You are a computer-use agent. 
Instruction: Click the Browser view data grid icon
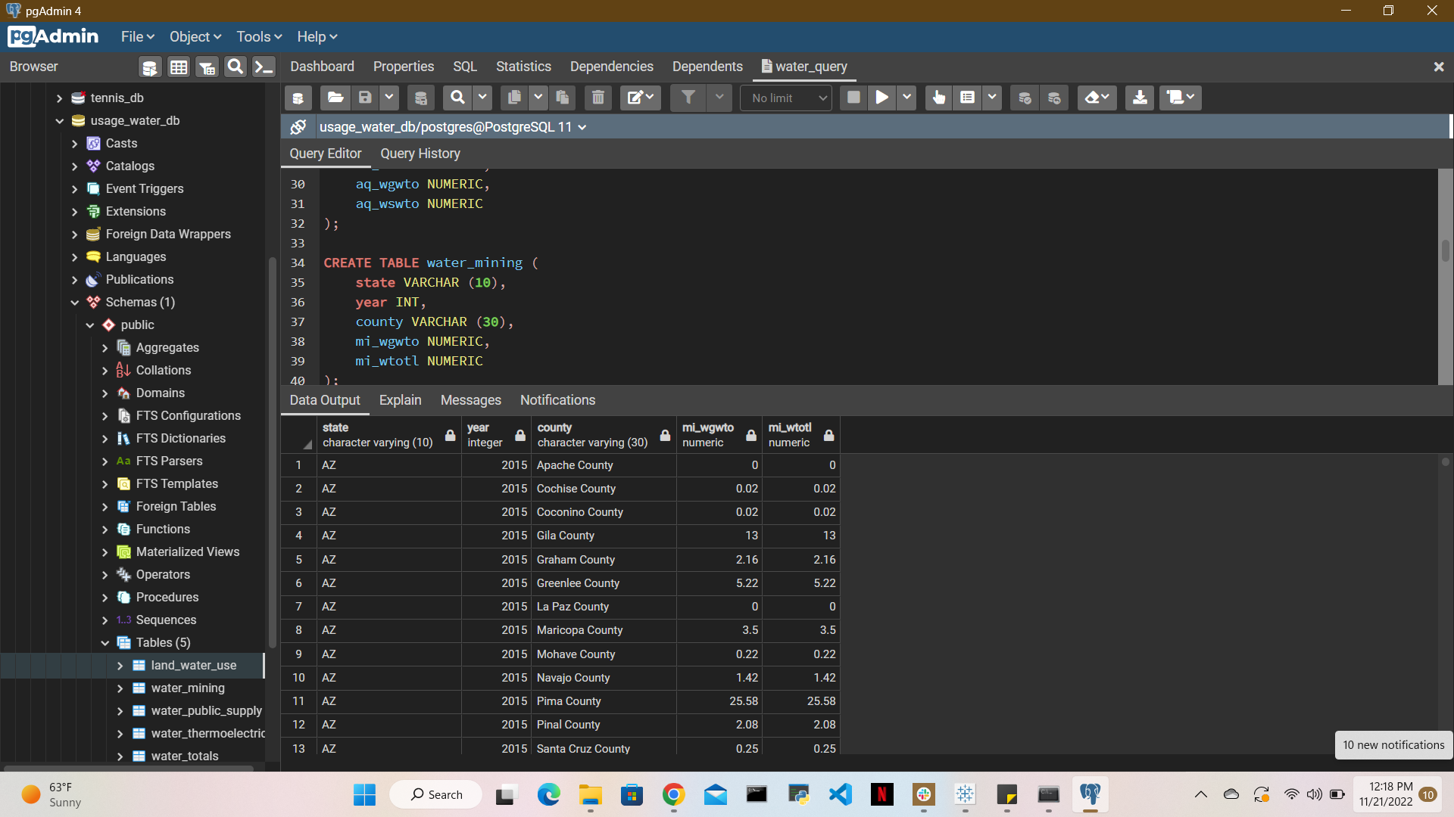click(179, 67)
